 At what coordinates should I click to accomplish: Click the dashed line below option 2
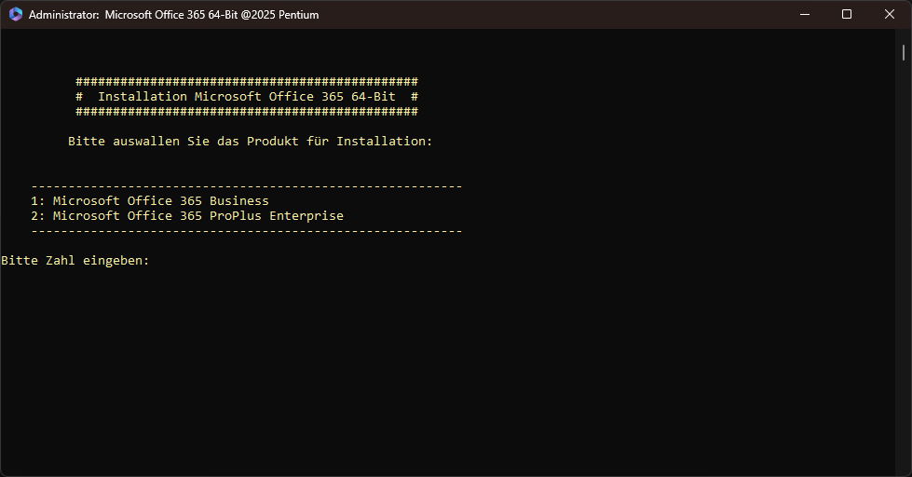coord(246,231)
